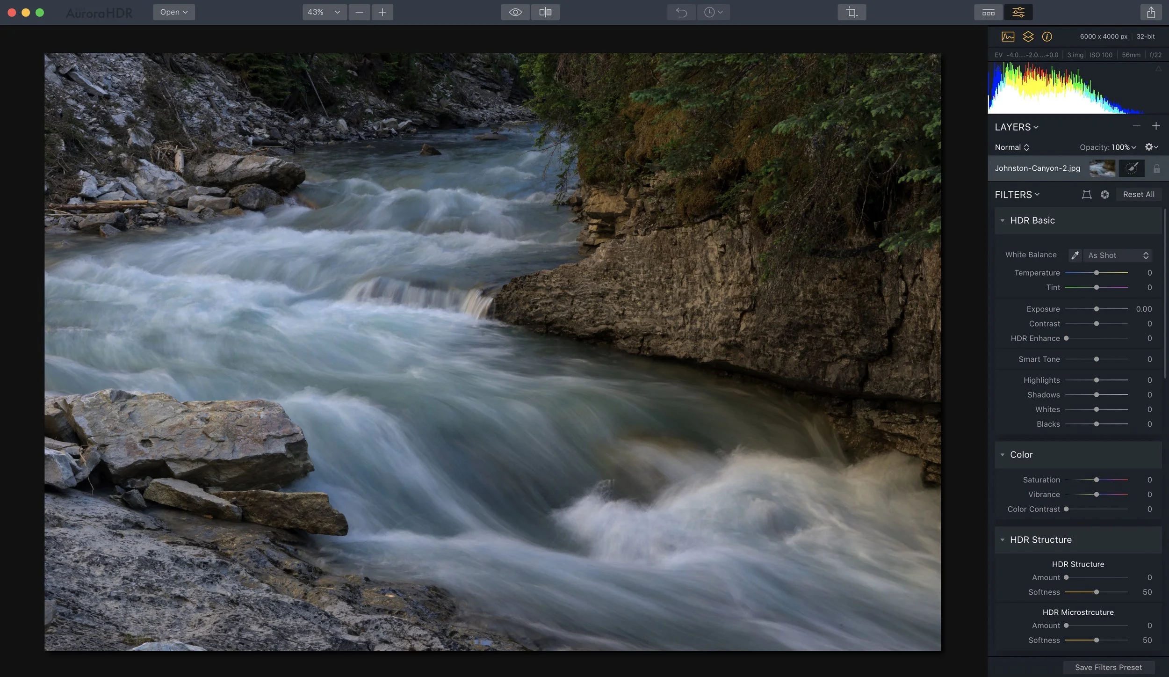Select the white balance eyedropper
The width and height of the screenshot is (1169, 677).
click(x=1075, y=255)
